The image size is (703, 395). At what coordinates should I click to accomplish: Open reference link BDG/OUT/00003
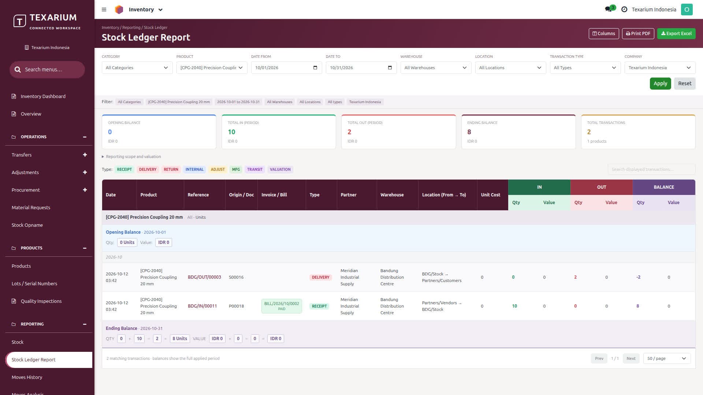(204, 277)
